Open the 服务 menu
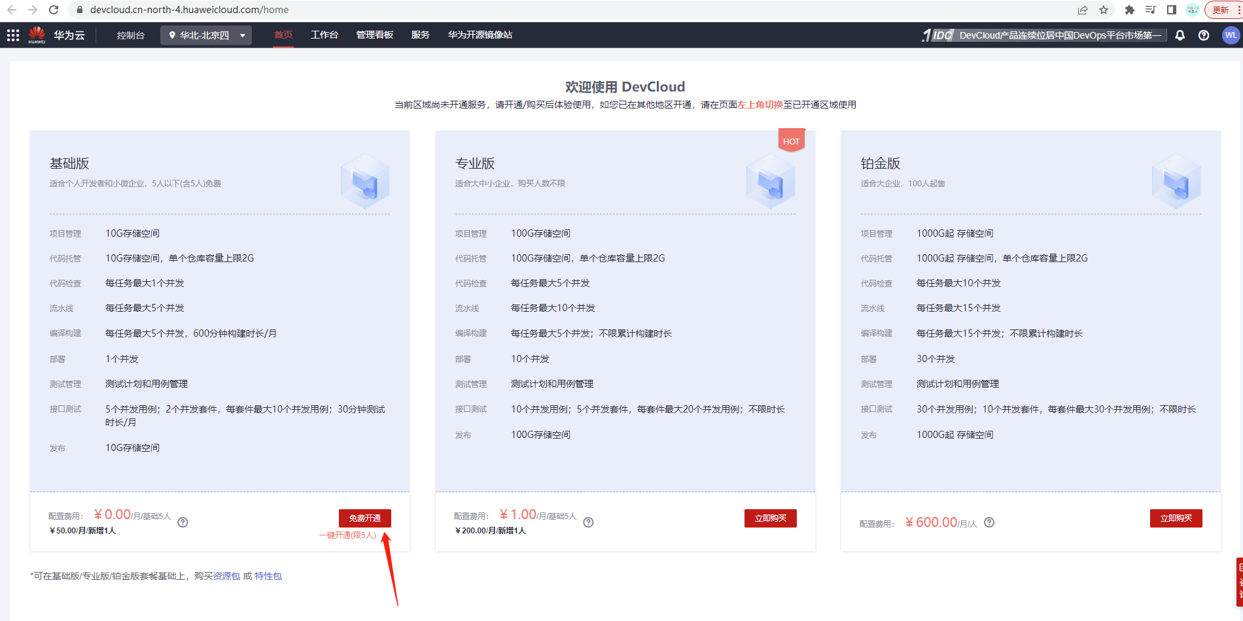This screenshot has height=621, width=1243. tap(421, 35)
